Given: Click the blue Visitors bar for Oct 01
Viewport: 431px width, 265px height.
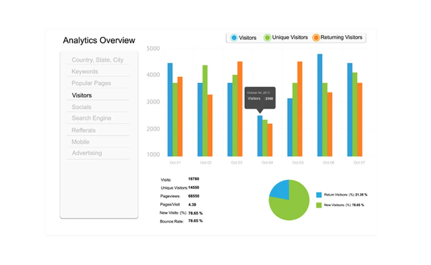Looking at the screenshot, I should [x=170, y=110].
